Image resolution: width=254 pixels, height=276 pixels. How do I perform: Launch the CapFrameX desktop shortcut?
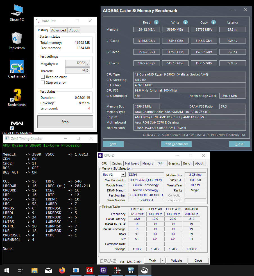[x=17, y=69]
